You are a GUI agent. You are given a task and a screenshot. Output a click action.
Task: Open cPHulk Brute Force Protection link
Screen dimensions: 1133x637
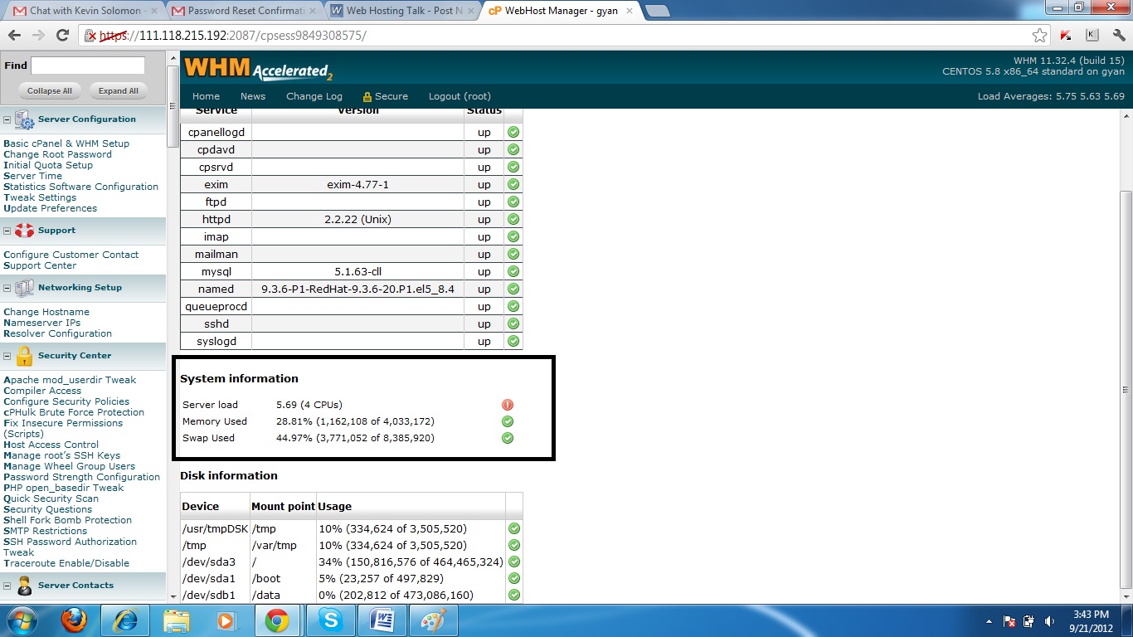click(74, 412)
